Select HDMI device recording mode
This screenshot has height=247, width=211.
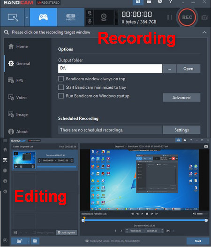click(71, 17)
